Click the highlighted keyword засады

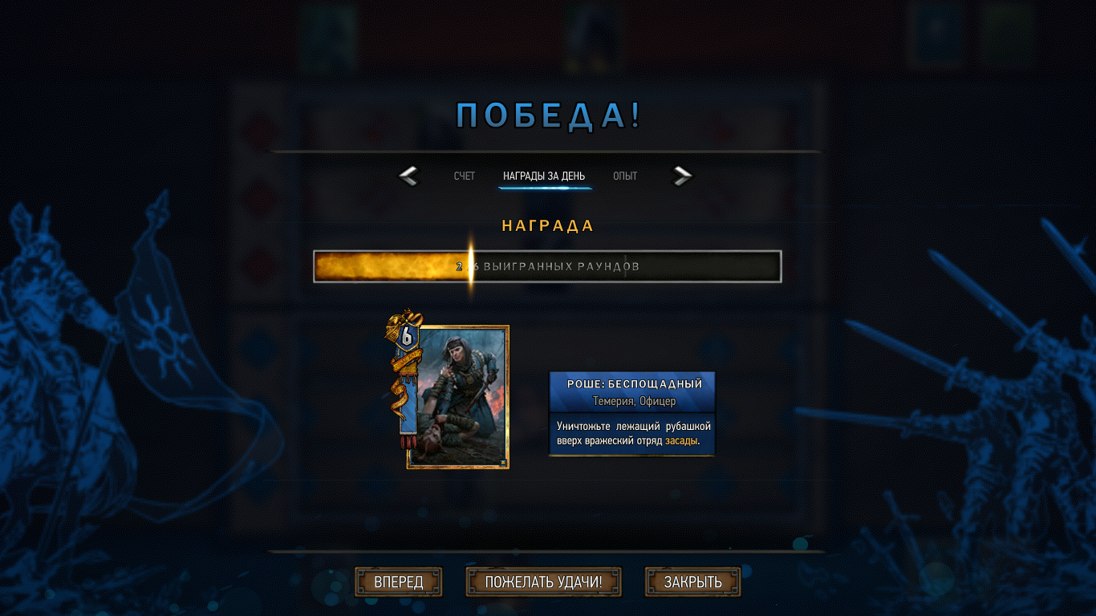point(681,441)
